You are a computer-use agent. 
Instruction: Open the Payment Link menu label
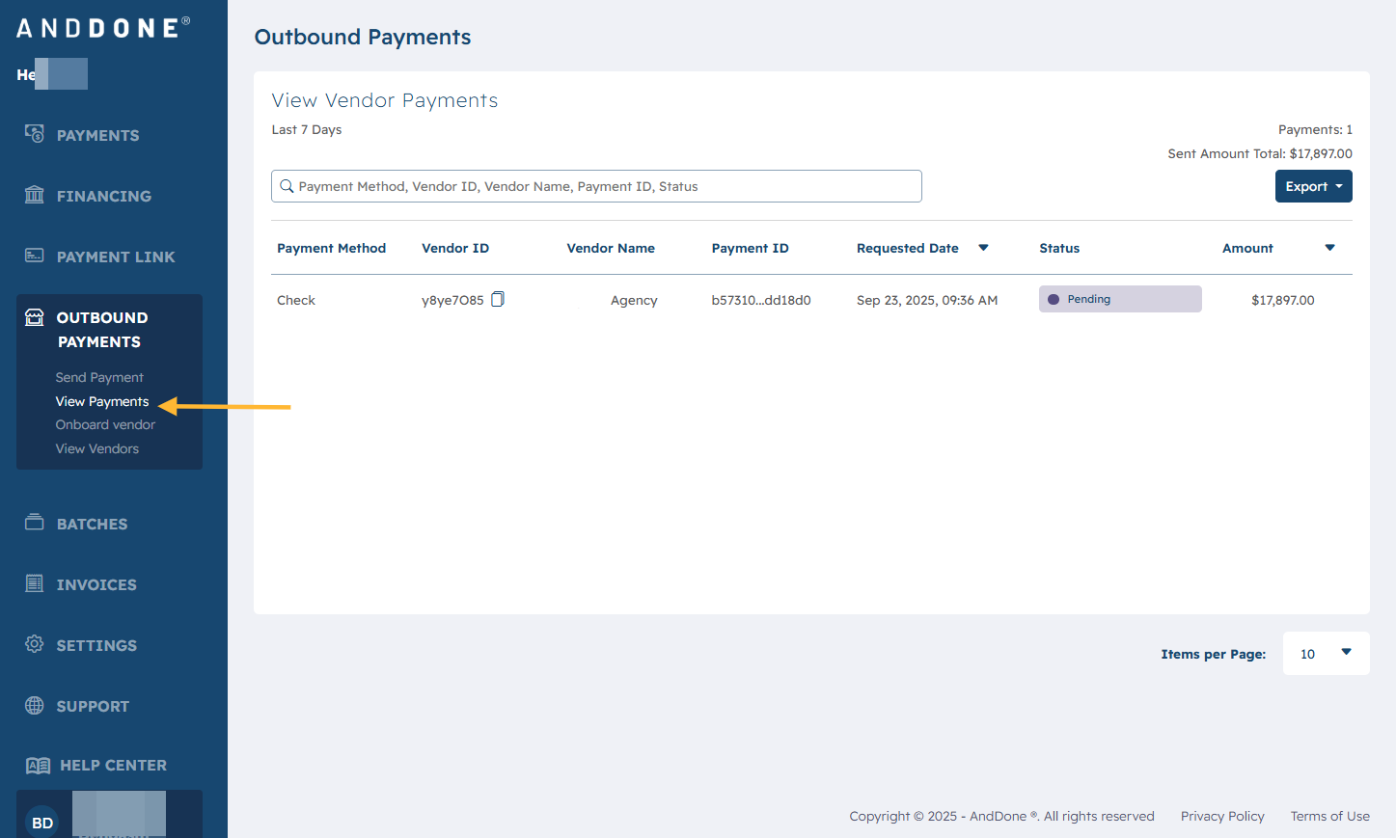tap(116, 257)
